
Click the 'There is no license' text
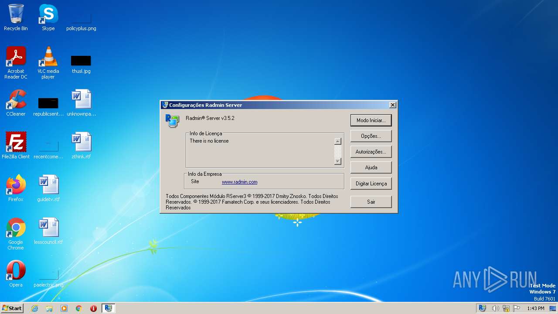coord(209,141)
